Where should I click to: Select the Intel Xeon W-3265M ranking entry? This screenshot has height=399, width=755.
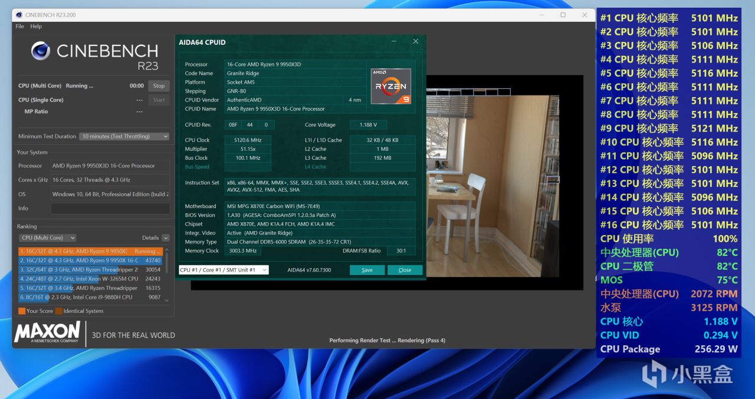click(88, 278)
